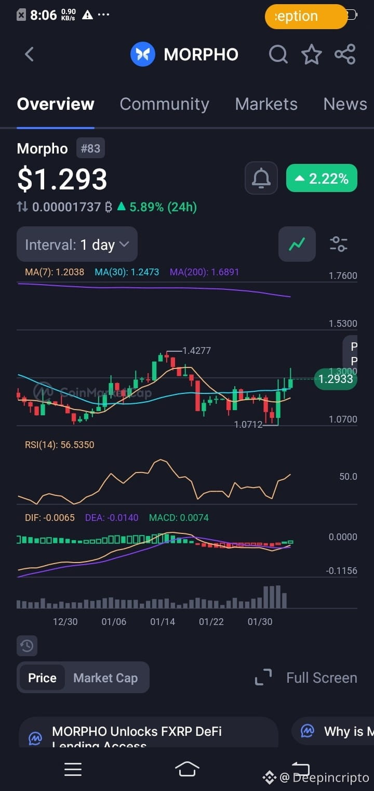Viewport: 374px width, 791px height.
Task: Open chart indicator settings sliders icon
Action: click(339, 244)
